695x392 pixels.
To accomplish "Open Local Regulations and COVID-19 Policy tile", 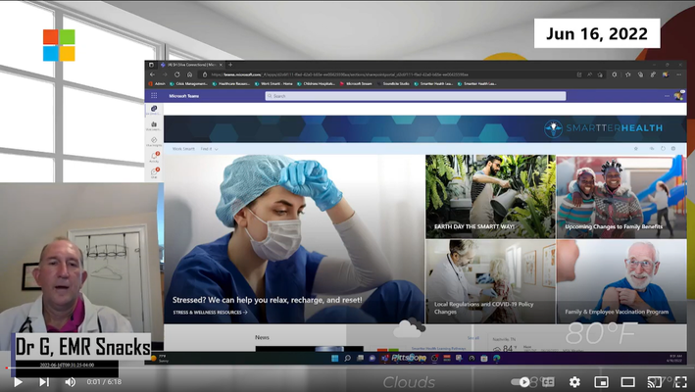I will coord(490,281).
